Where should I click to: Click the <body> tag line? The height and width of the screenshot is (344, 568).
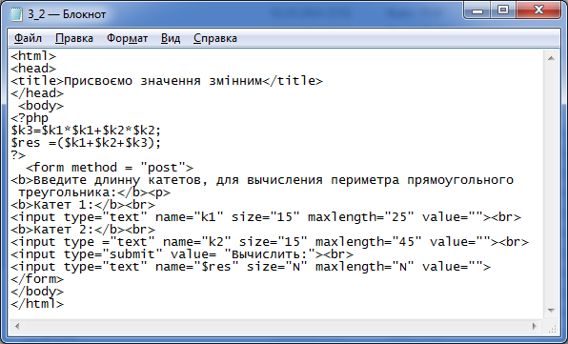point(41,106)
